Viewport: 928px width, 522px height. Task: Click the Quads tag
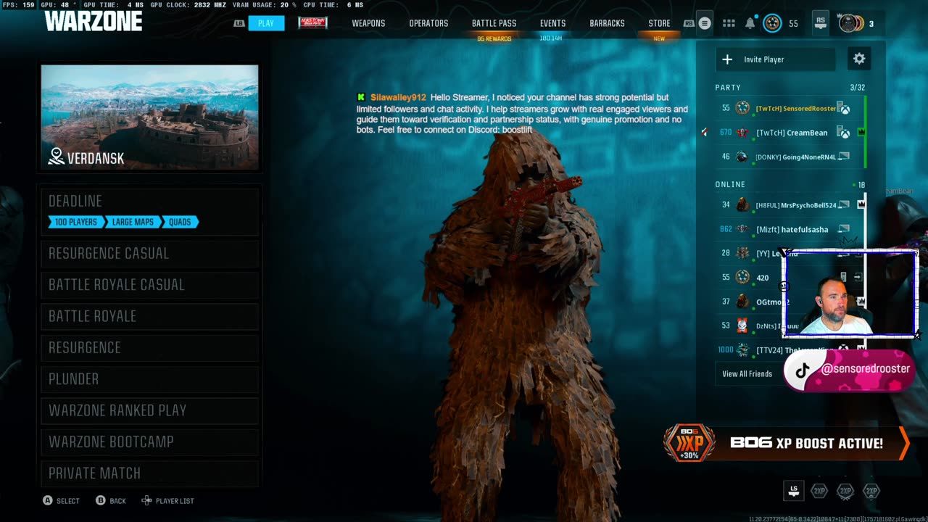coord(180,222)
